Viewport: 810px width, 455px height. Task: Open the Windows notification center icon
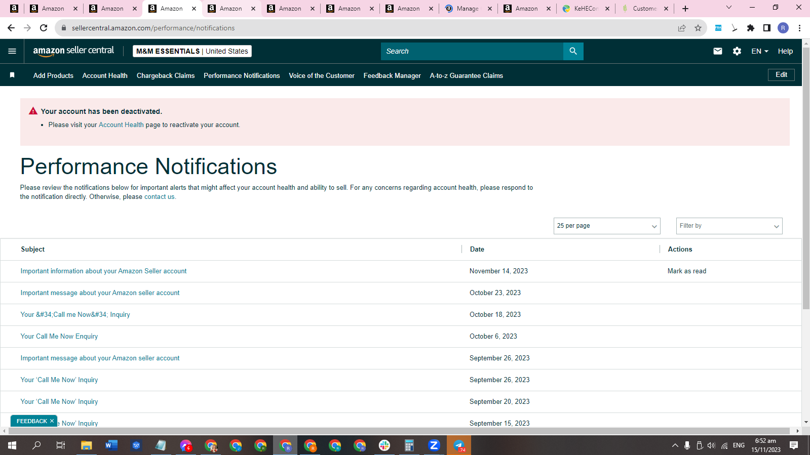click(794, 445)
